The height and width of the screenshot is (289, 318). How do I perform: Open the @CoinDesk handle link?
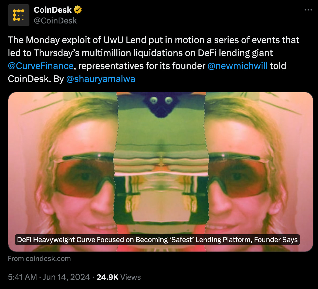pyautogui.click(x=55, y=21)
